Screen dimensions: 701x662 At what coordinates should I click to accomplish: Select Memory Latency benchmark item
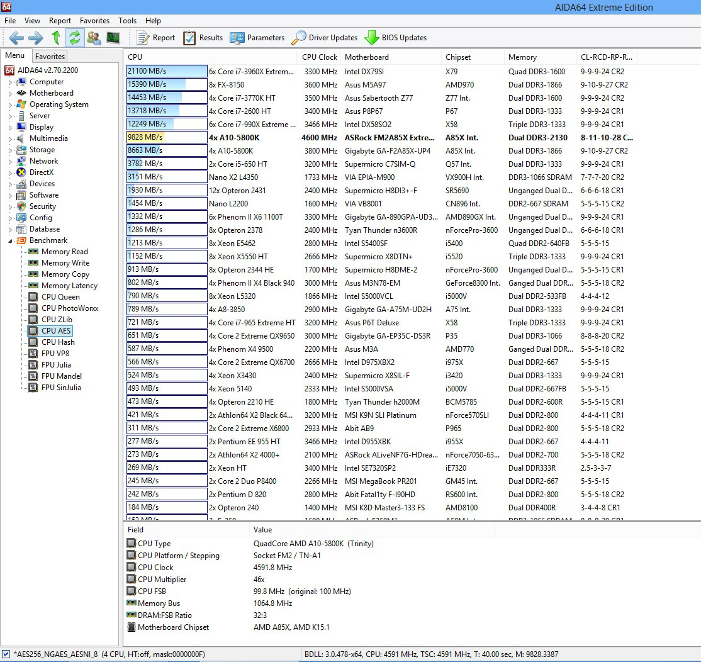tap(69, 286)
